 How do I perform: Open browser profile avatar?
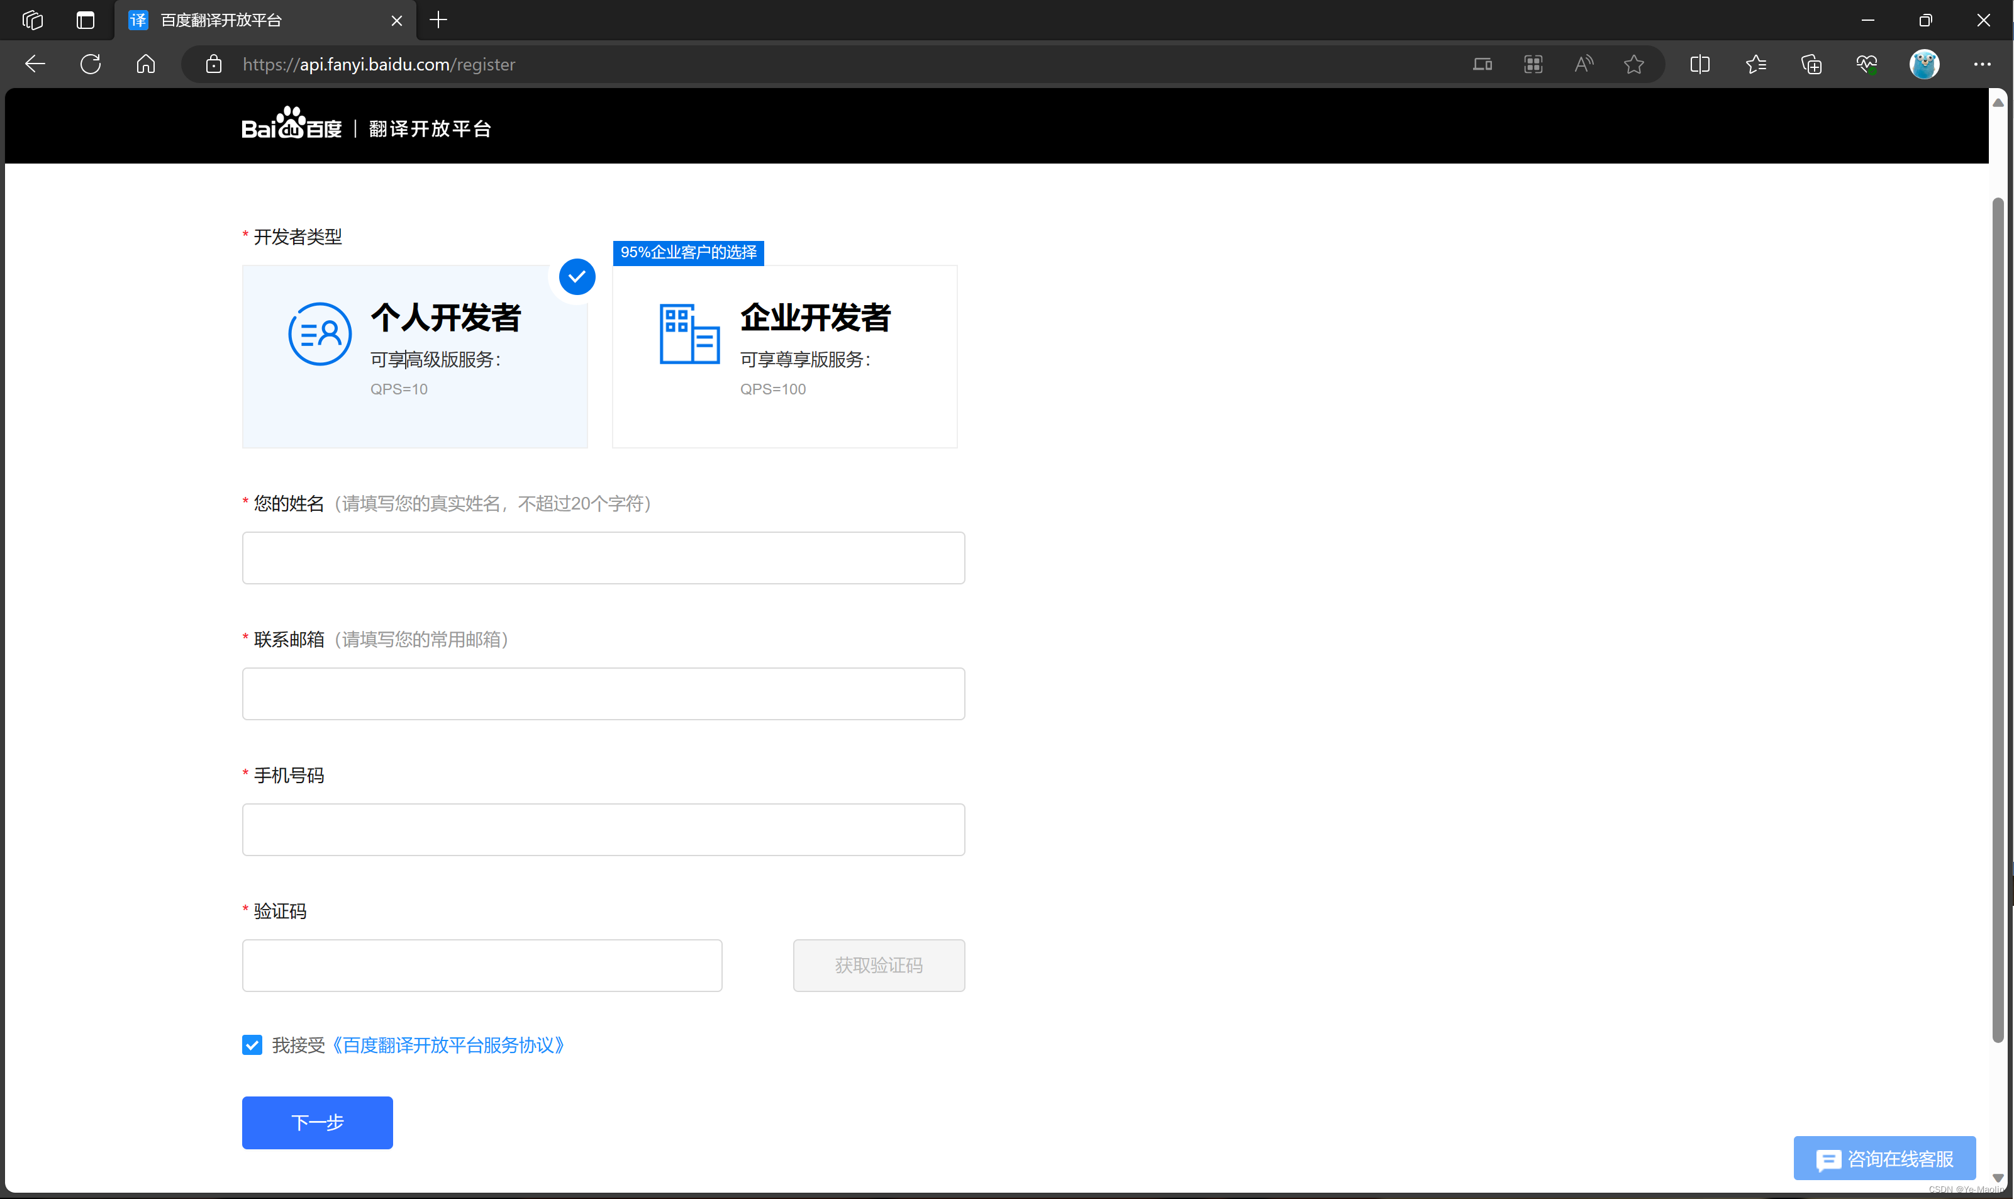[1923, 64]
